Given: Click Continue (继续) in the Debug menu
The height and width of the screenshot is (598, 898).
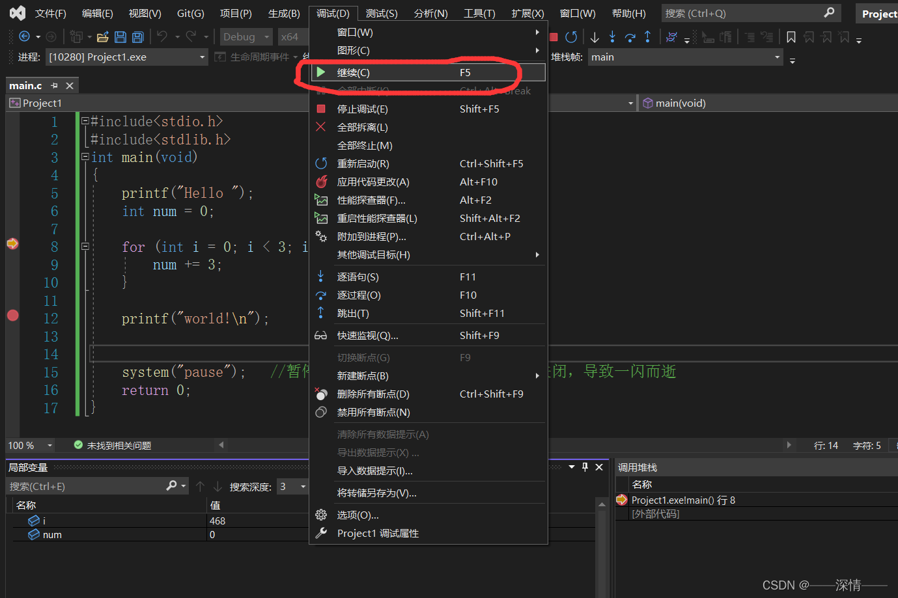Looking at the screenshot, I should coord(428,72).
